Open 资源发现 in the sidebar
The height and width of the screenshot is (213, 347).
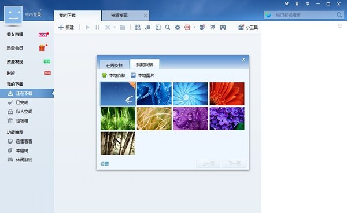click(x=15, y=61)
